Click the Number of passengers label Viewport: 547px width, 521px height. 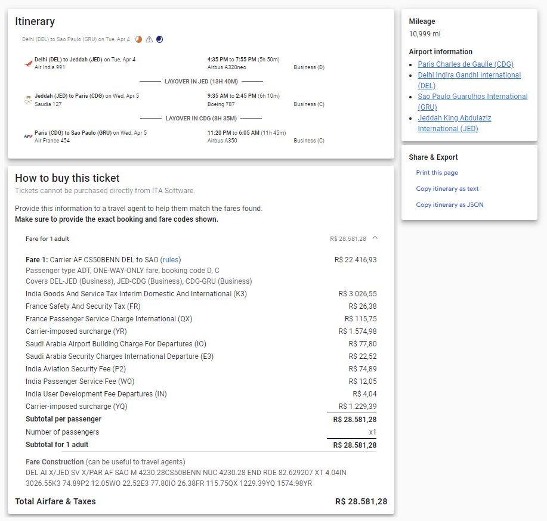[62, 432]
